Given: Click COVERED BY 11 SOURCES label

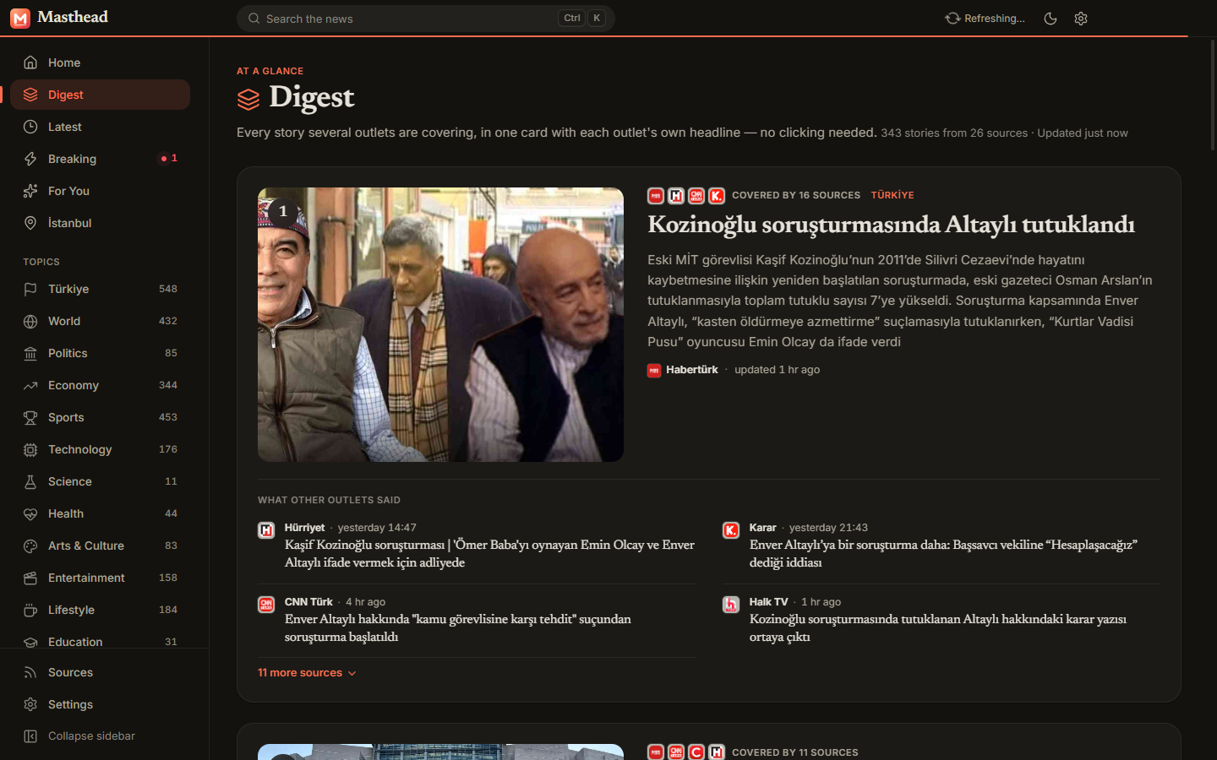Looking at the screenshot, I should point(795,752).
